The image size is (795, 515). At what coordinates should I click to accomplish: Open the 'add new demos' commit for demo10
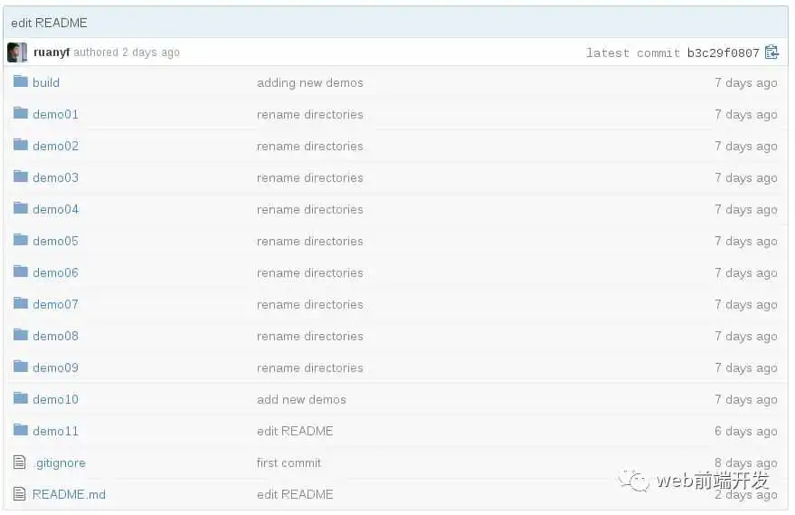301,399
